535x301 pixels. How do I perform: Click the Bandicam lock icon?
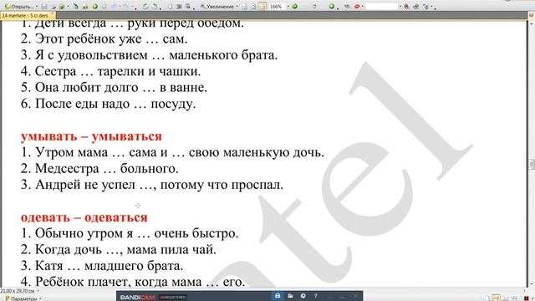click(x=278, y=295)
